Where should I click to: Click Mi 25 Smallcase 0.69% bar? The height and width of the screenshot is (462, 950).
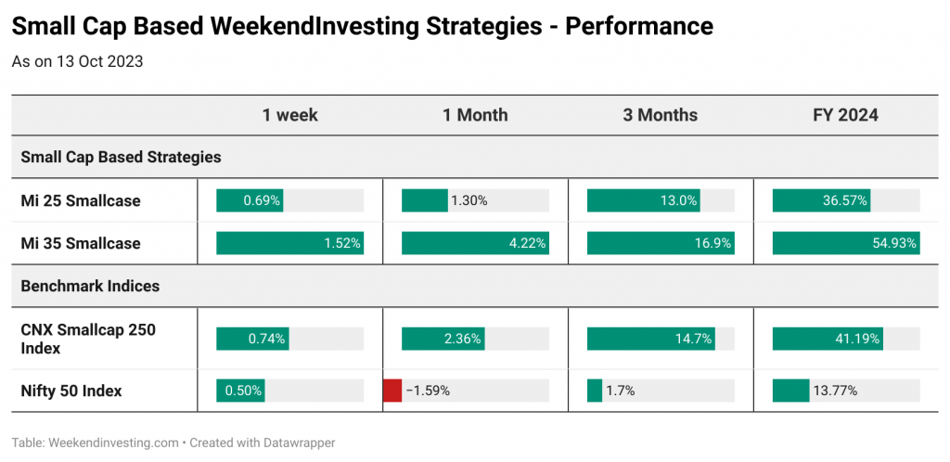pyautogui.click(x=250, y=200)
